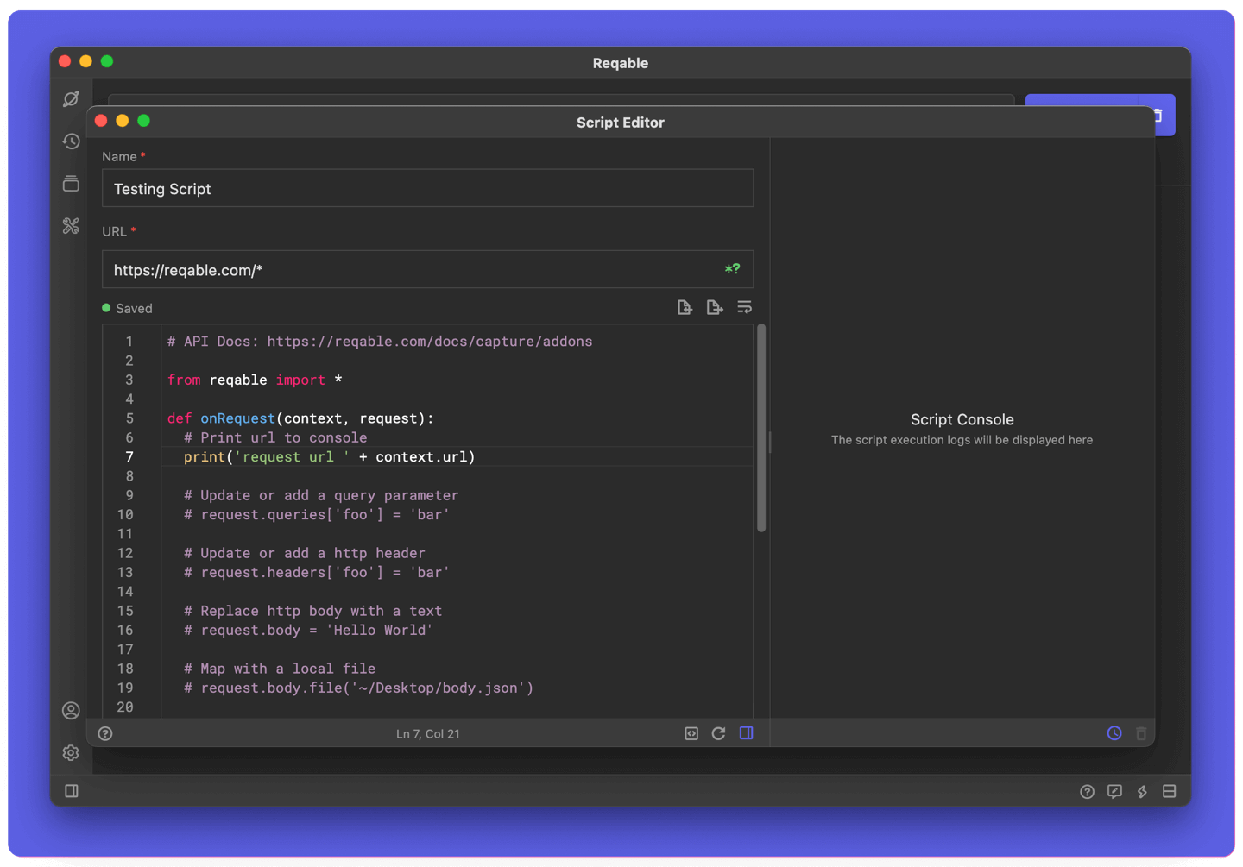Image resolution: width=1243 pixels, height=867 pixels.
Task: Click line number 12 in the gutter
Action: (x=125, y=554)
